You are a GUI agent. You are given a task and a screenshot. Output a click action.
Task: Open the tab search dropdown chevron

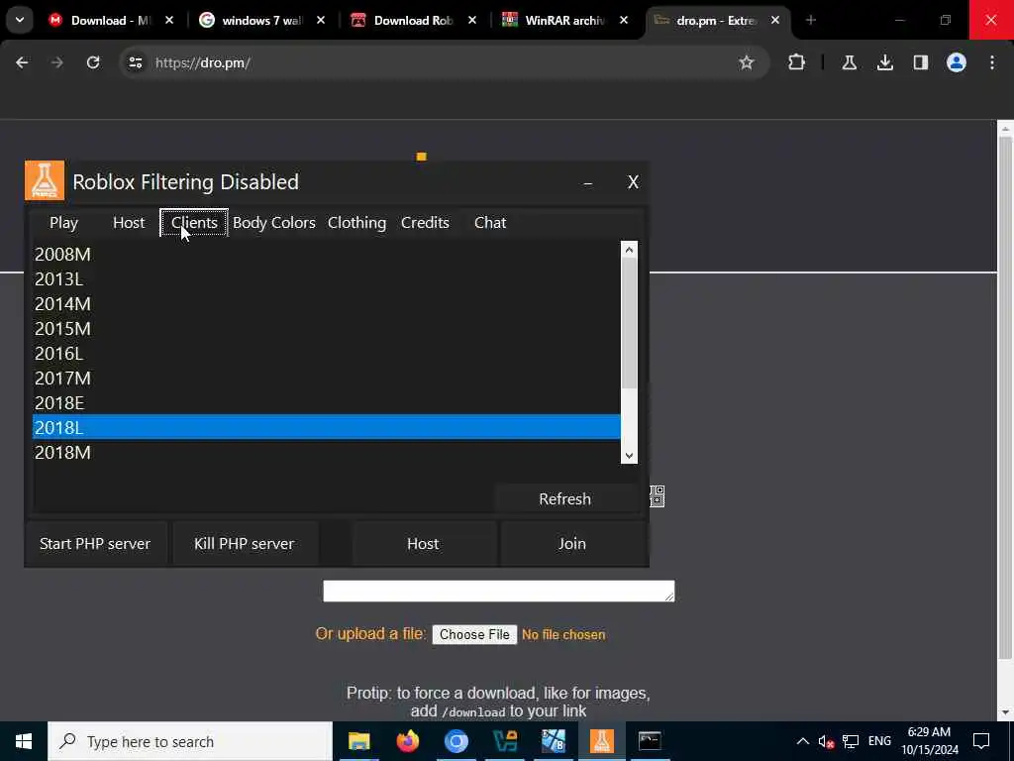pos(20,20)
